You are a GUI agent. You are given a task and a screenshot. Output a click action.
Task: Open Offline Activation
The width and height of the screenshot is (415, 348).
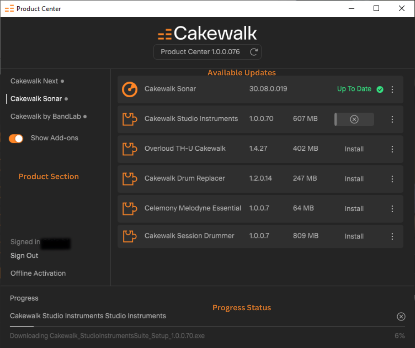(x=38, y=273)
